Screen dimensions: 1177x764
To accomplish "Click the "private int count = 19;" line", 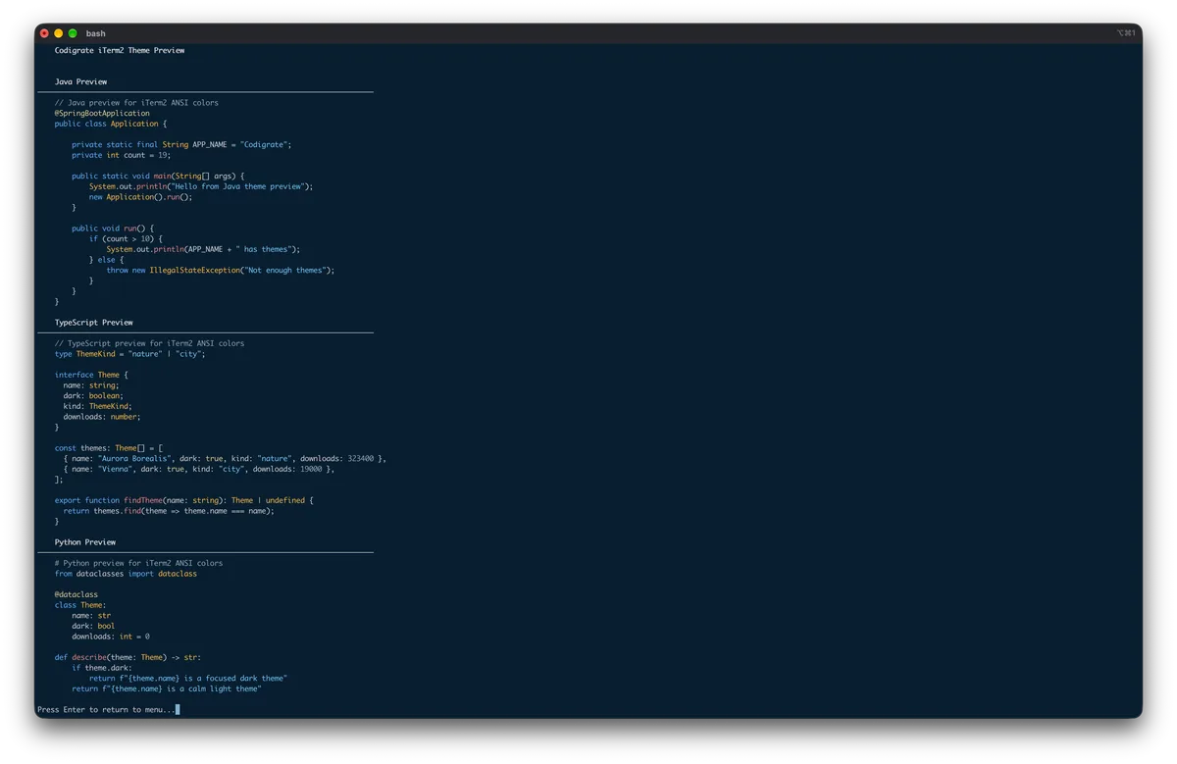I will tap(121, 155).
